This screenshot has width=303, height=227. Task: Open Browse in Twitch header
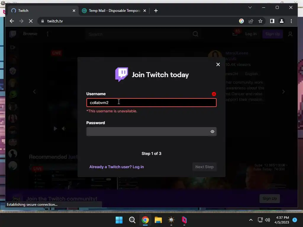(x=30, y=34)
